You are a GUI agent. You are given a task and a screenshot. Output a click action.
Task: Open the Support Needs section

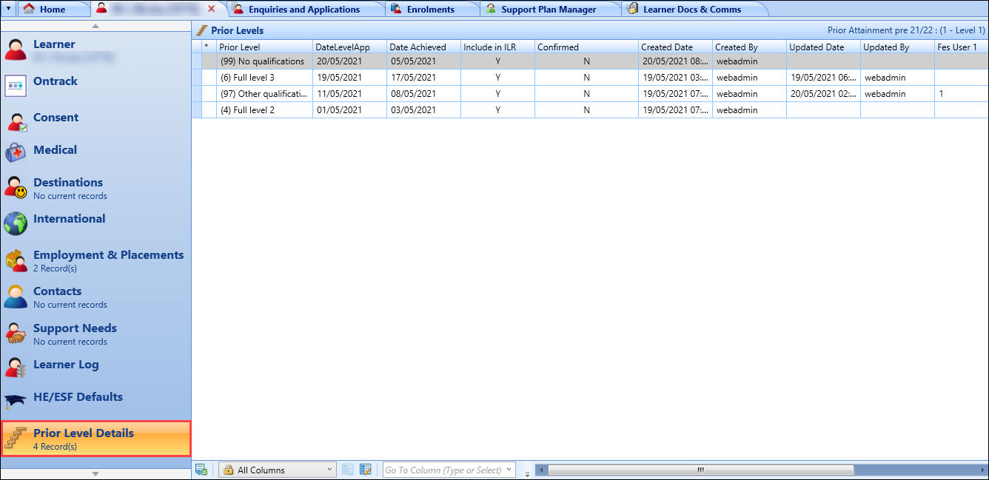(95, 334)
